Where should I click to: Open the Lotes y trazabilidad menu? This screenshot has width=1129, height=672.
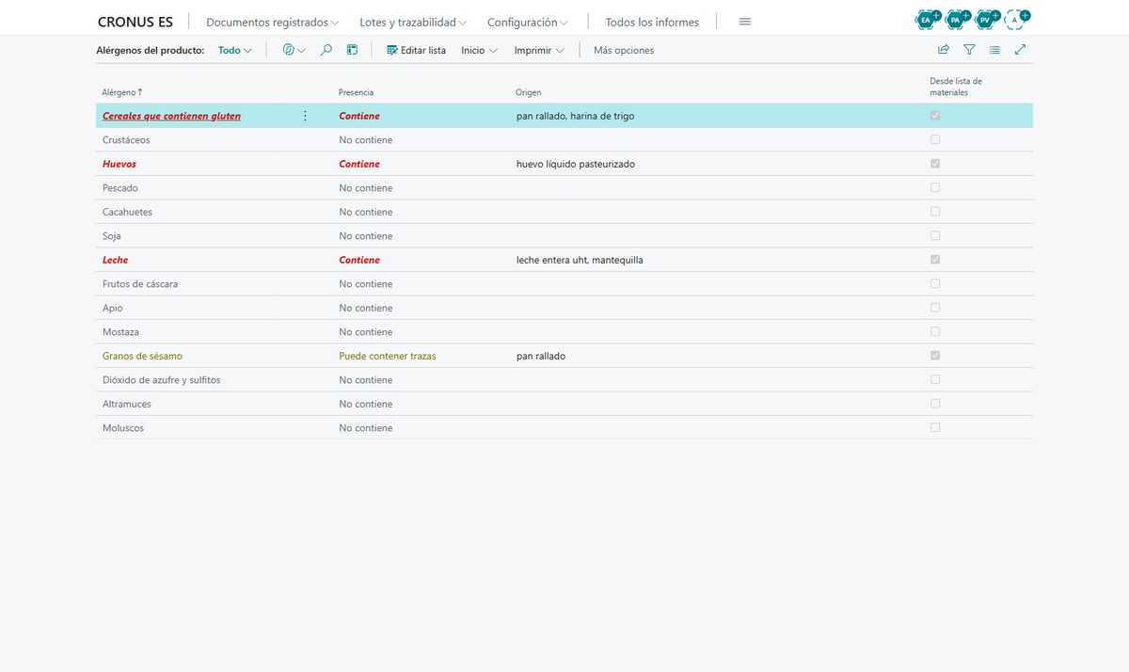[413, 22]
